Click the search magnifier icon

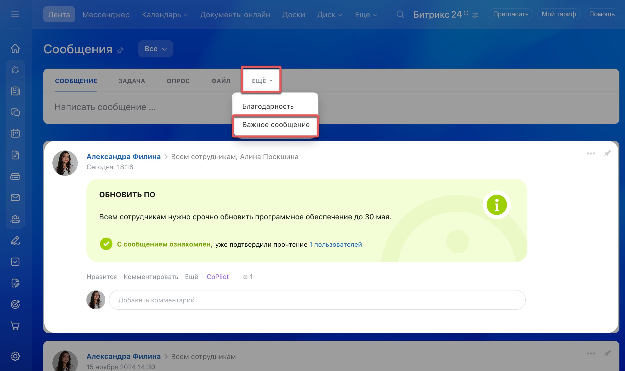pos(400,14)
